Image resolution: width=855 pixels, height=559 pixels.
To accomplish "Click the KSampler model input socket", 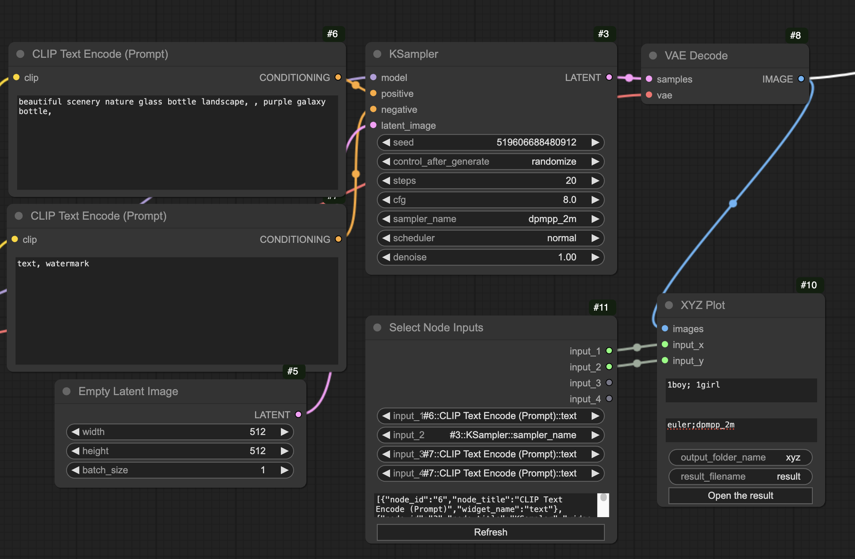I will pyautogui.click(x=373, y=77).
